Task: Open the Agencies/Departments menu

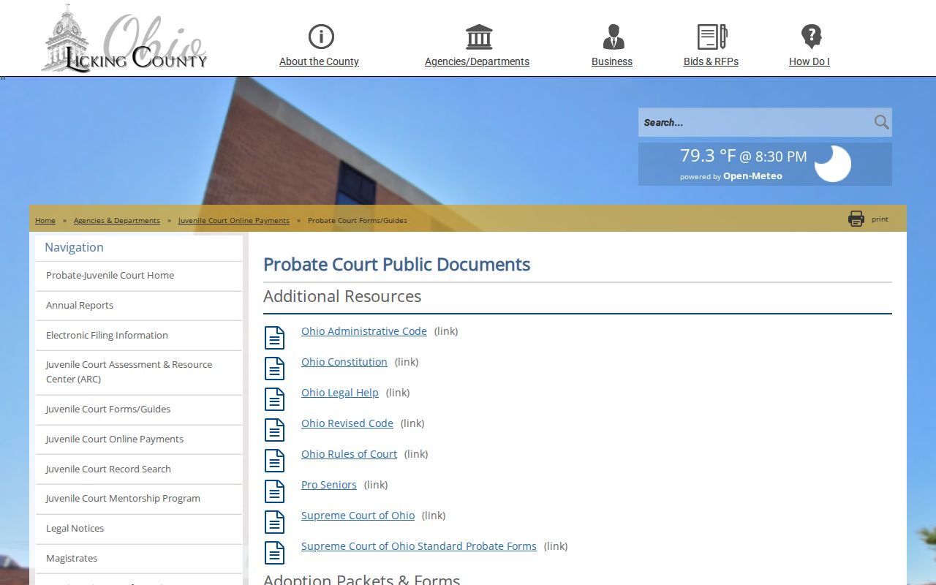Action: (x=477, y=61)
